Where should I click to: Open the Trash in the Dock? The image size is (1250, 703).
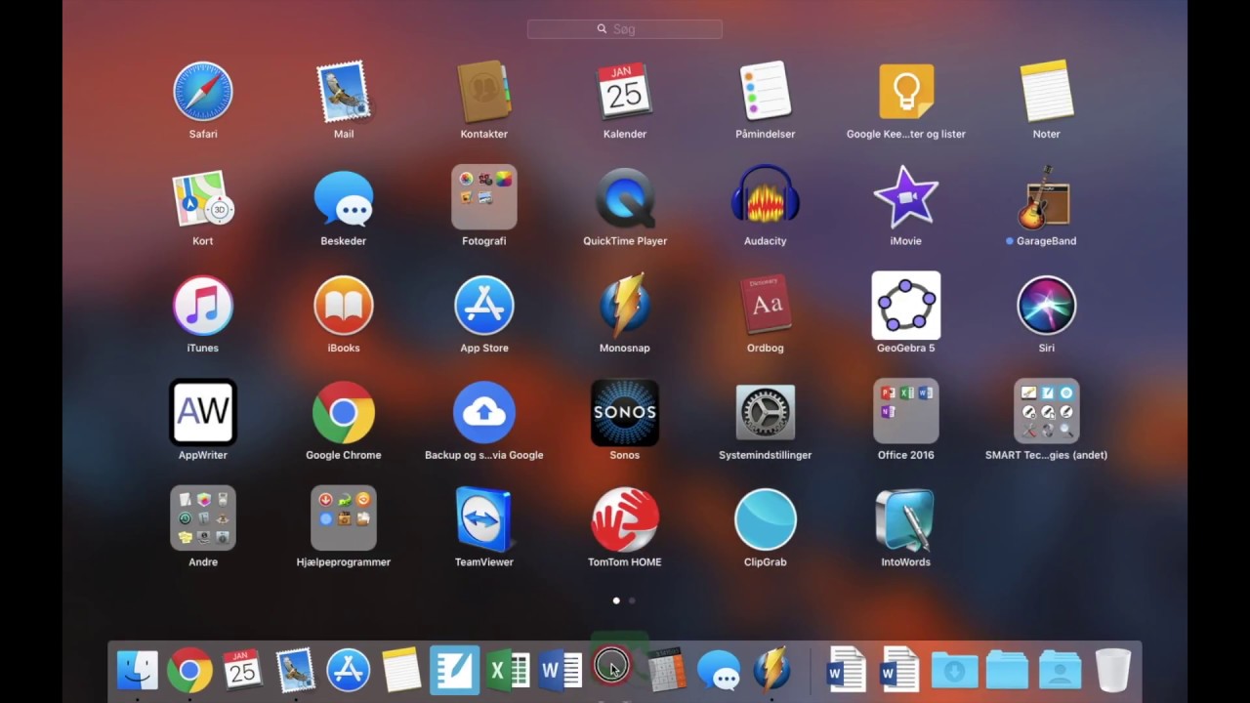1112,671
